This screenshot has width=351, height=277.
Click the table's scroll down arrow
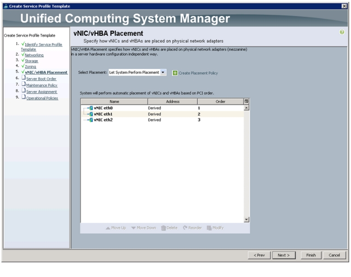(x=246, y=220)
